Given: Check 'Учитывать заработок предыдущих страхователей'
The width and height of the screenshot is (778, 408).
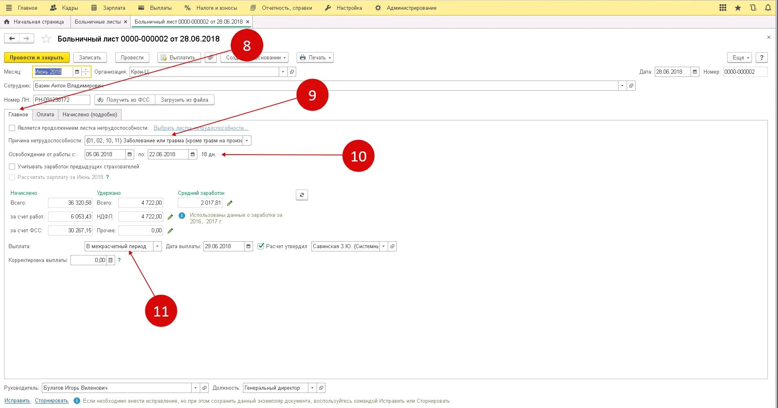Looking at the screenshot, I should (12, 166).
